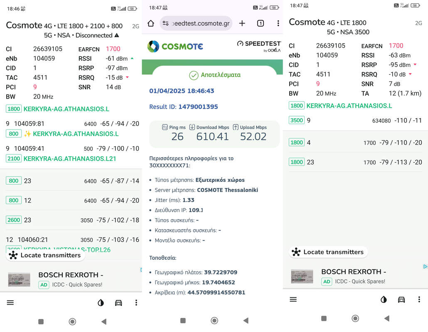Tap Android back button in the NSA 3500 screen

click(387, 318)
